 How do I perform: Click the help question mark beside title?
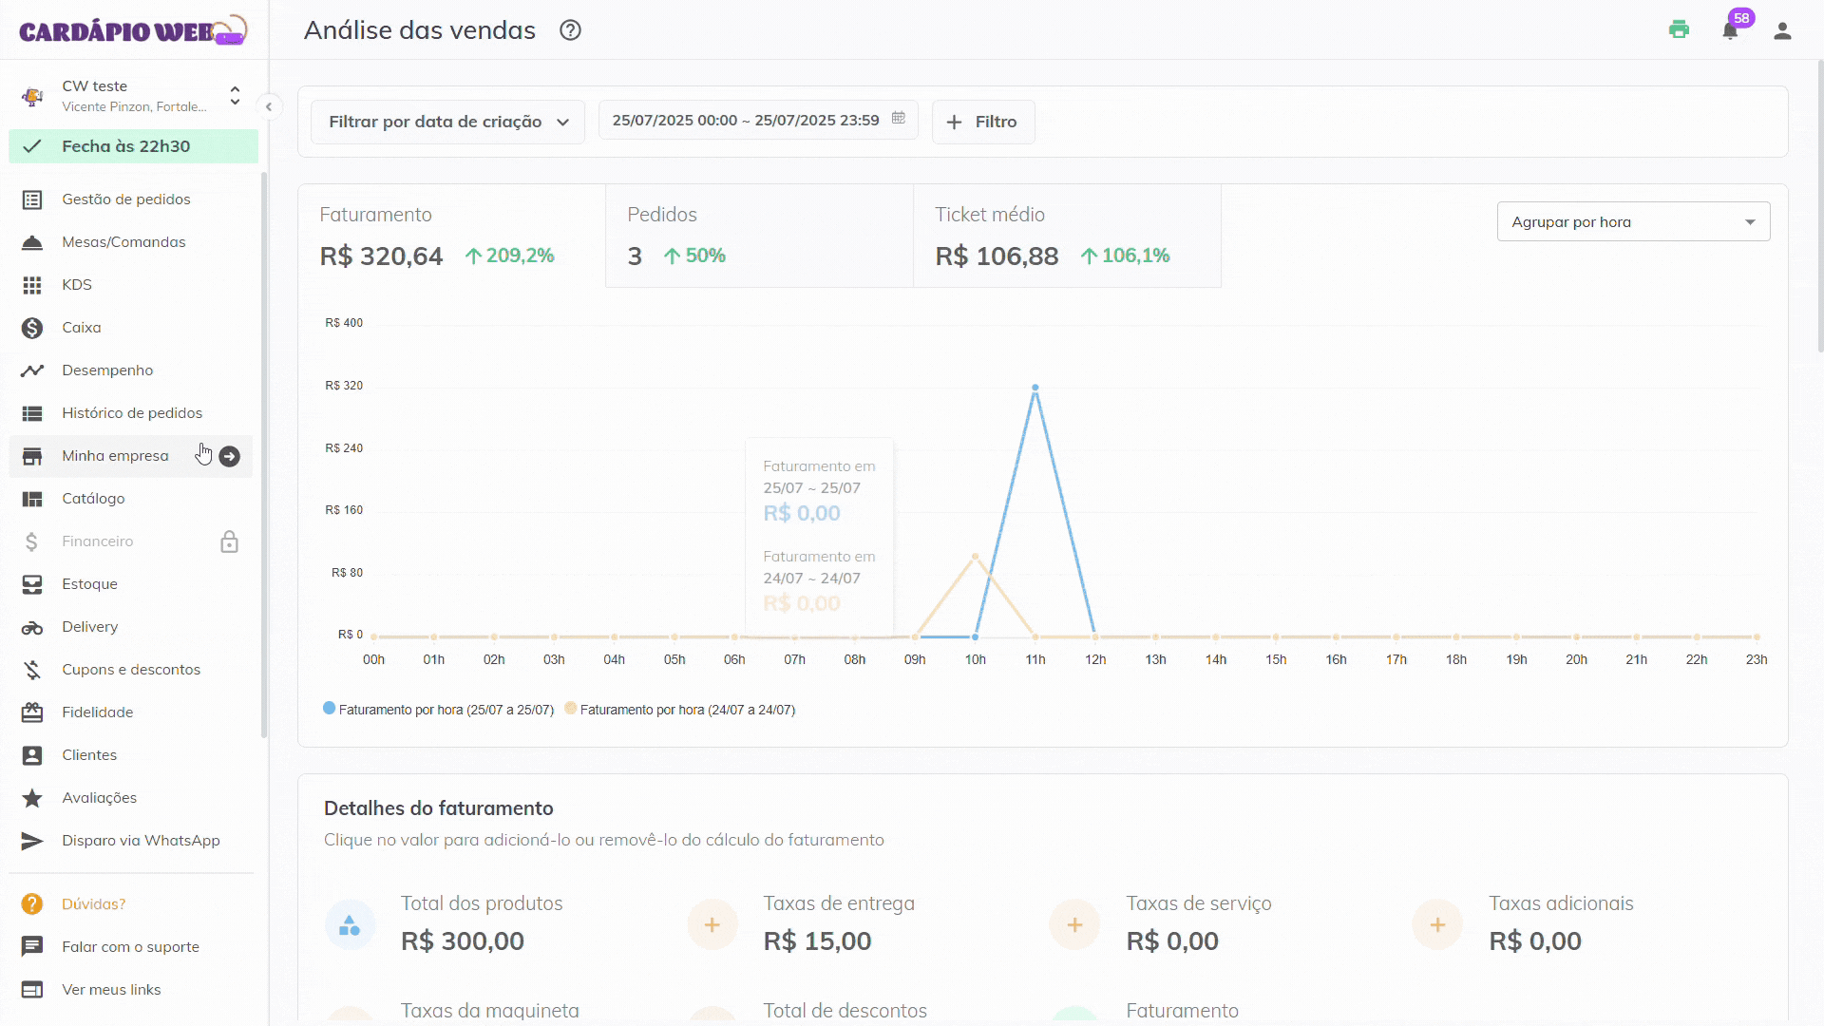[570, 30]
